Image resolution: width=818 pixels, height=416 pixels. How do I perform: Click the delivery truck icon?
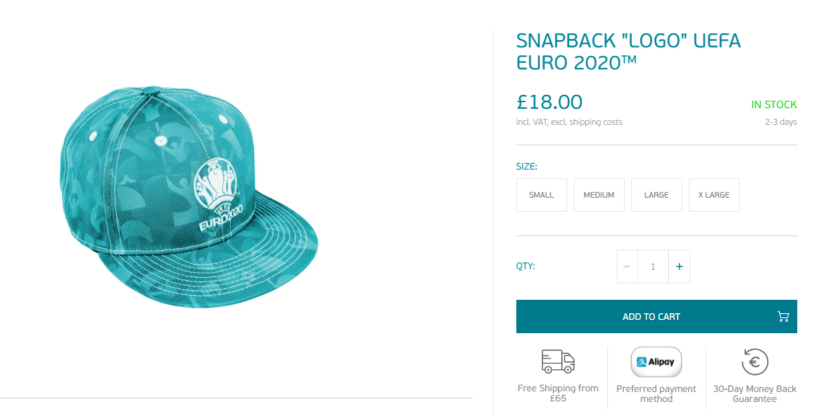(x=558, y=361)
